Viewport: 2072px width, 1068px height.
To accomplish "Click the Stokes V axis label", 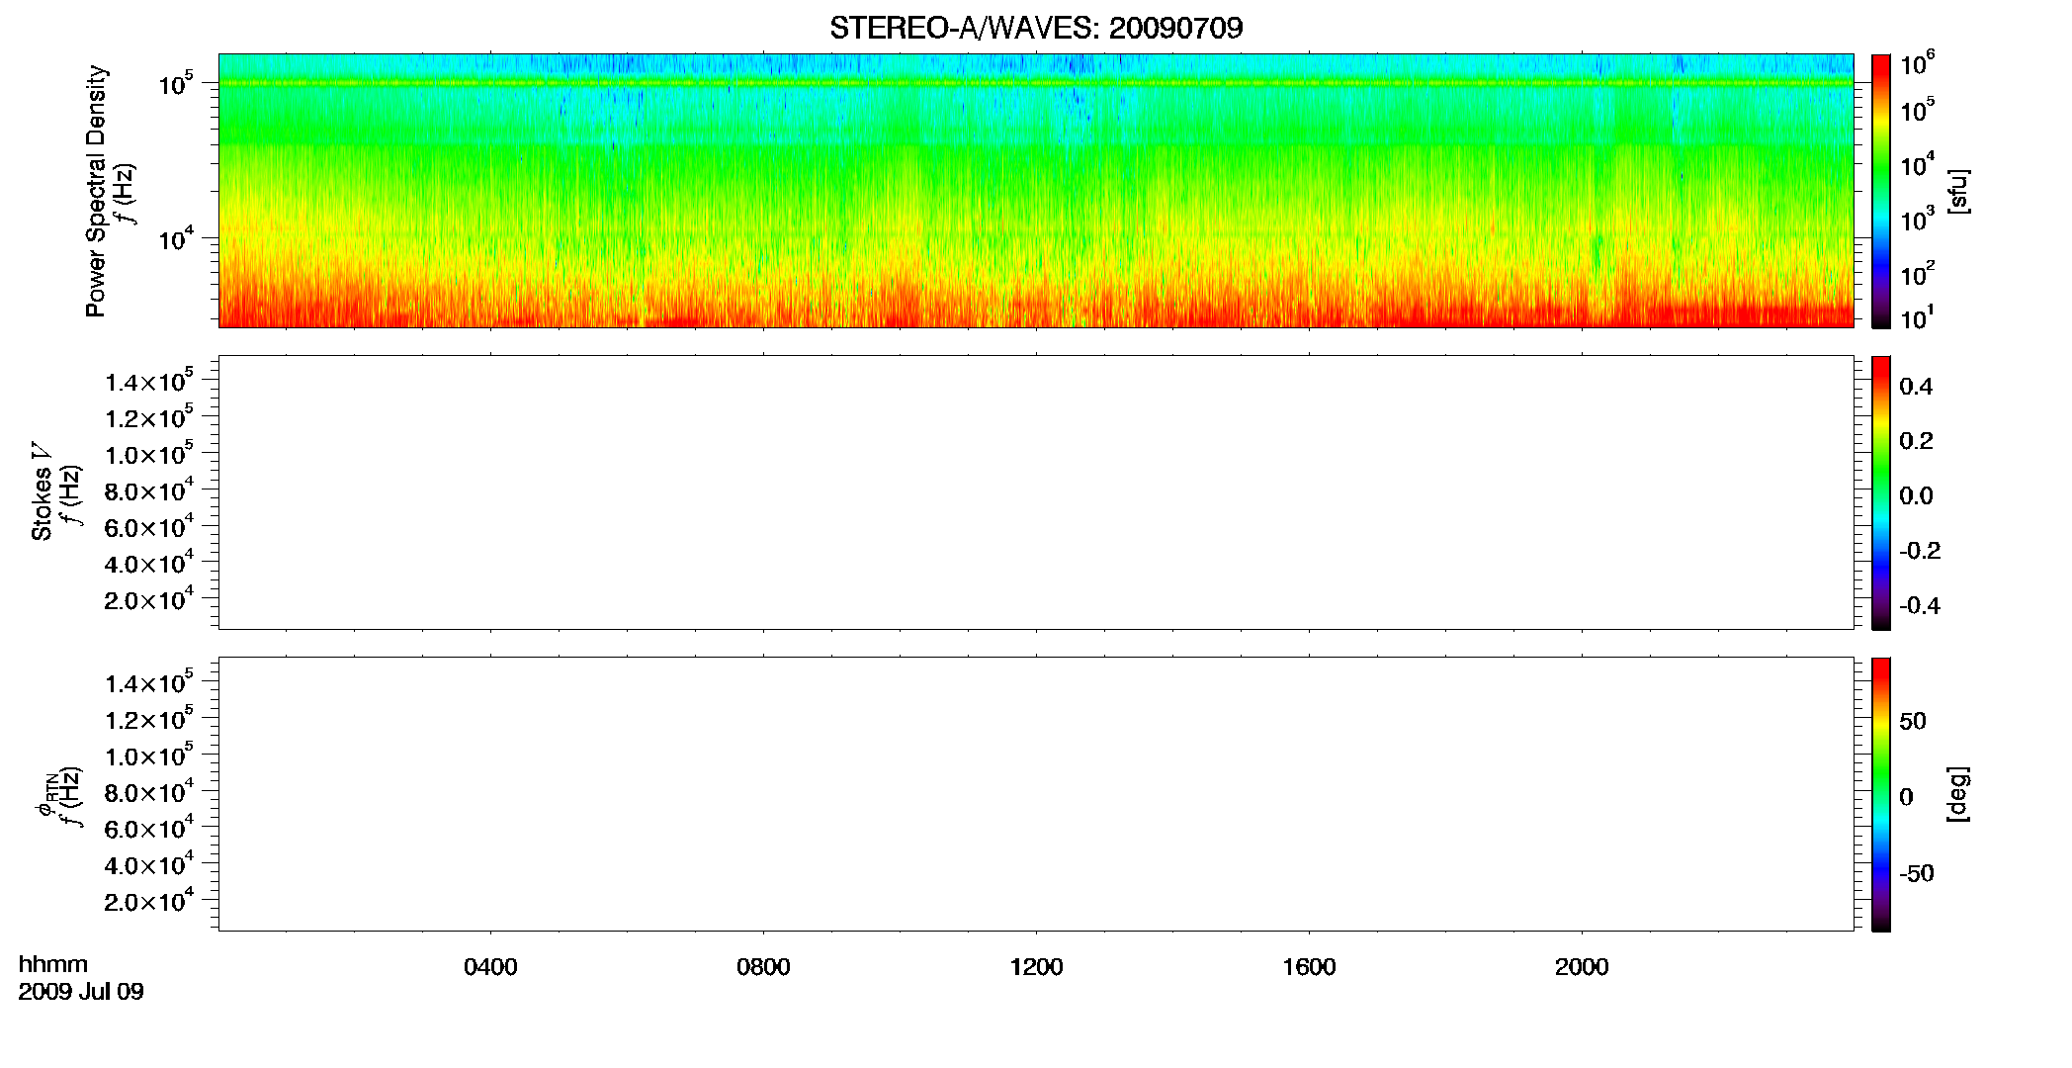I will [x=42, y=490].
